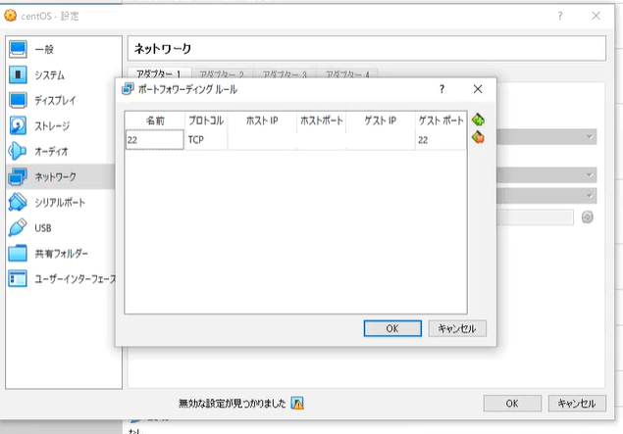This screenshot has height=434, width=623.
Task: Cancel the port forwarding rules dialog
Action: tap(457, 328)
